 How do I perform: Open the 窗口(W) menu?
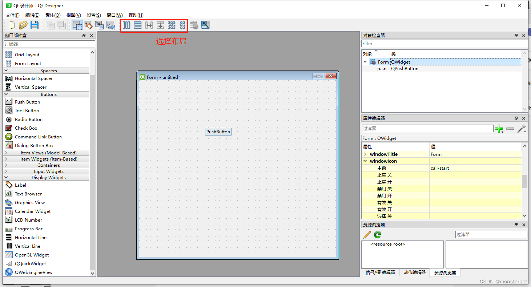coord(114,15)
